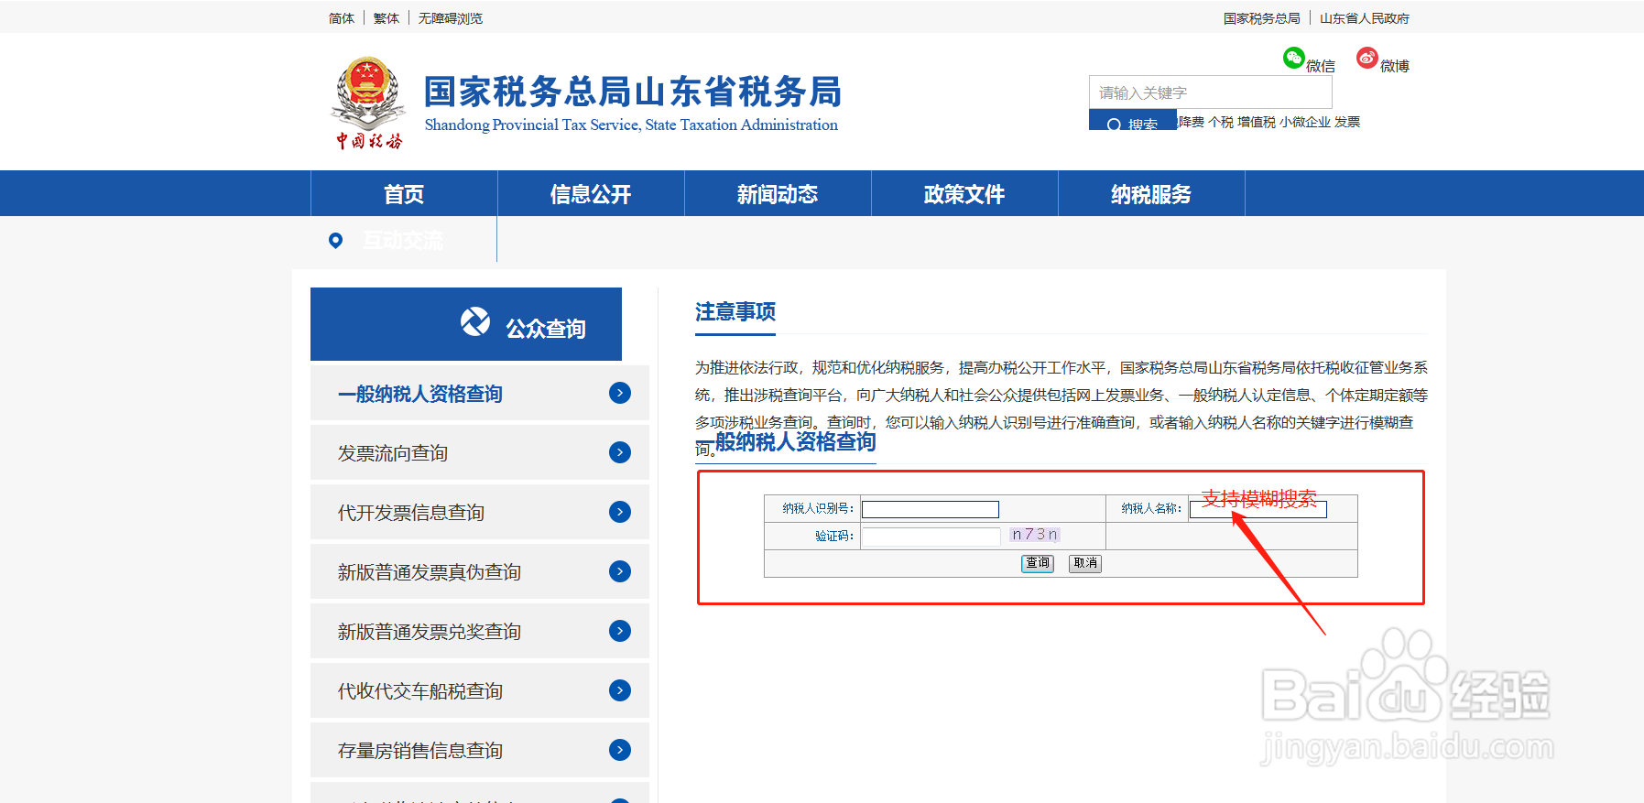Click the 公众查询 sidebar header
The image size is (1644, 803).
coord(466,324)
